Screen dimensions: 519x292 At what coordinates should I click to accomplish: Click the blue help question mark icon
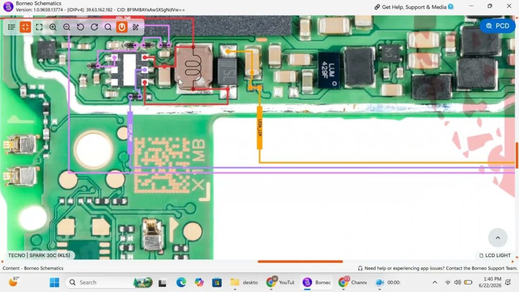(x=451, y=7)
